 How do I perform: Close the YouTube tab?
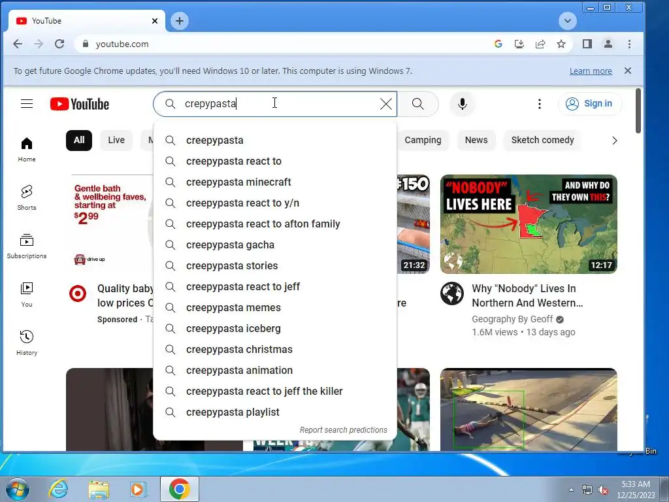[x=155, y=21]
